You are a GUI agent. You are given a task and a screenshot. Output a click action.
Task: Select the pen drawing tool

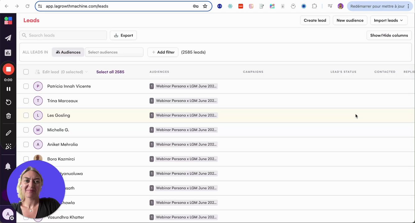[x=8, y=133]
